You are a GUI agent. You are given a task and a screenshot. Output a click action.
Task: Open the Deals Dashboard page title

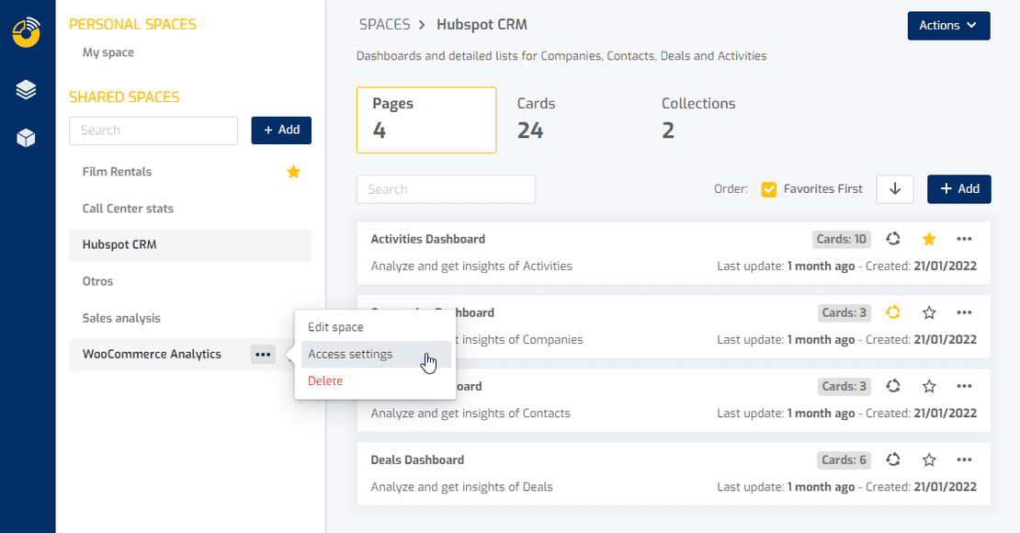coord(417,459)
